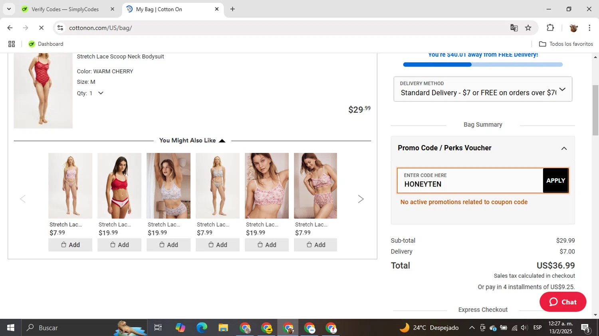Screen dimensions: 599x336
Task: Close the My Bag Cotton On tab
Action: [x=217, y=9]
